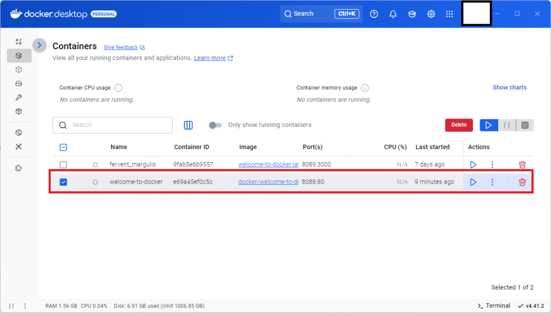Screen dimensions: 551x313
Task: Click the red Delete button
Action: click(x=459, y=125)
